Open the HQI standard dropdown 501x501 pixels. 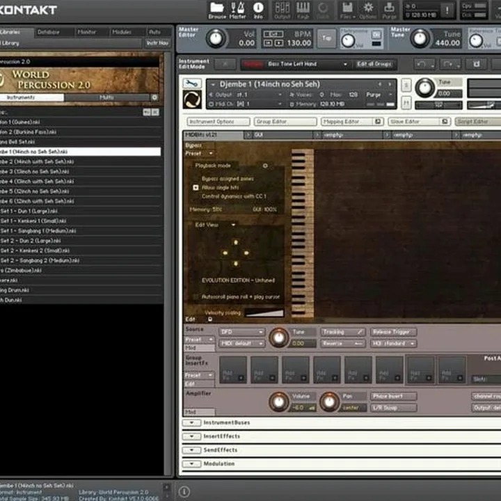pos(394,344)
